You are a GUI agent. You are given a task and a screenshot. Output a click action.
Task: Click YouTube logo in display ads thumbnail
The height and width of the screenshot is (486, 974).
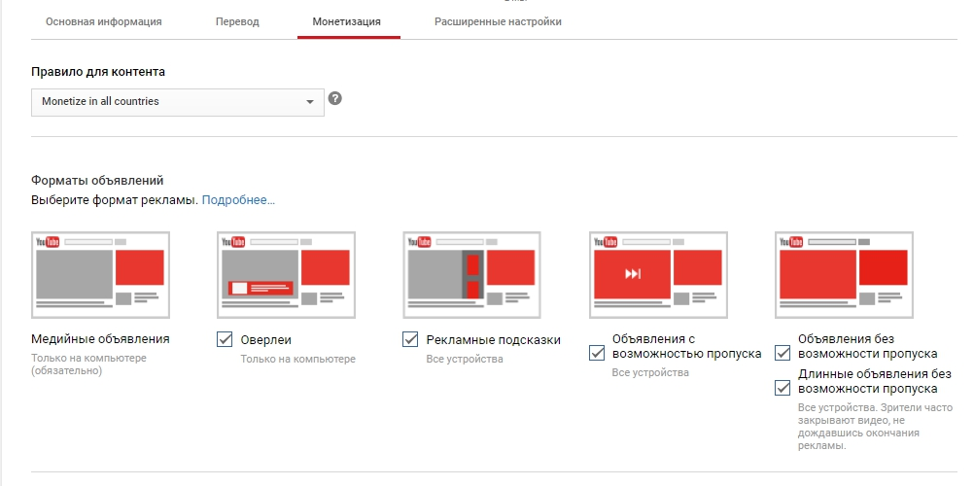tap(48, 242)
